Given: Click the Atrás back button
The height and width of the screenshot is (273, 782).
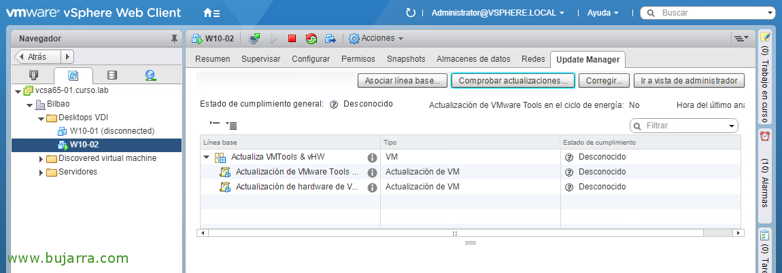Looking at the screenshot, I should click(x=37, y=57).
